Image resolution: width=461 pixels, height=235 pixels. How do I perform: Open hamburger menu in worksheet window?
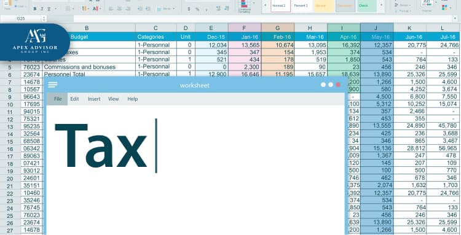53,85
